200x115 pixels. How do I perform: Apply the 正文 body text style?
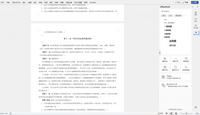pos(166,20)
